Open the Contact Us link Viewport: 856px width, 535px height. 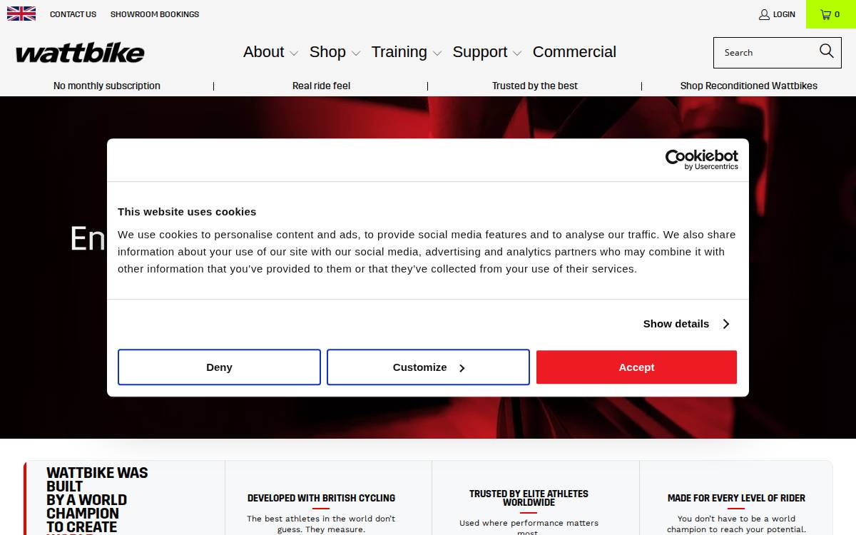tap(73, 14)
